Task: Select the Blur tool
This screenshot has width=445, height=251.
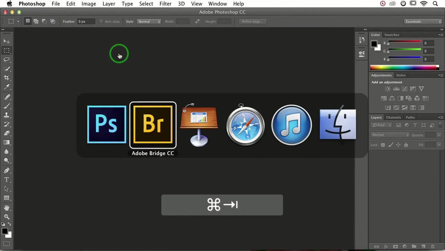Action: [x=7, y=151]
